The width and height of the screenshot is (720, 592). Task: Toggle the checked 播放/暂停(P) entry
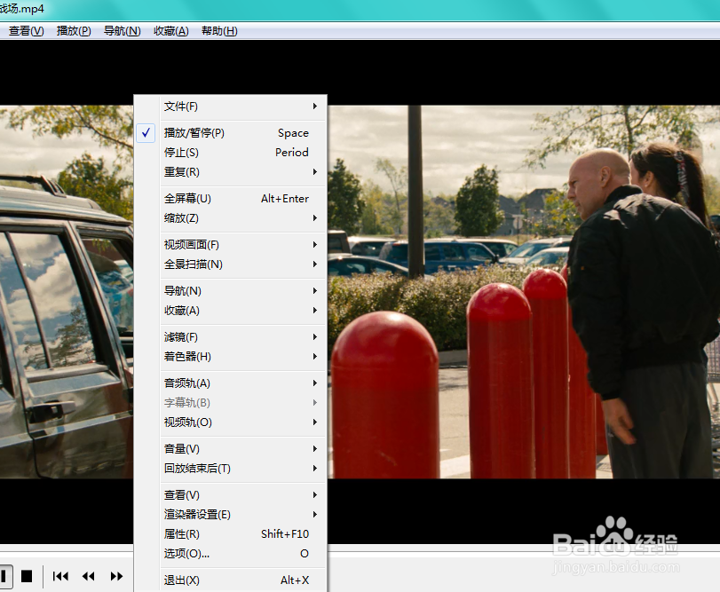pos(231,133)
